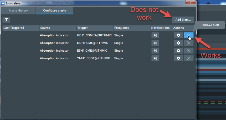Open settings gear for YMH1.CBOT alert

(x=178, y=58)
